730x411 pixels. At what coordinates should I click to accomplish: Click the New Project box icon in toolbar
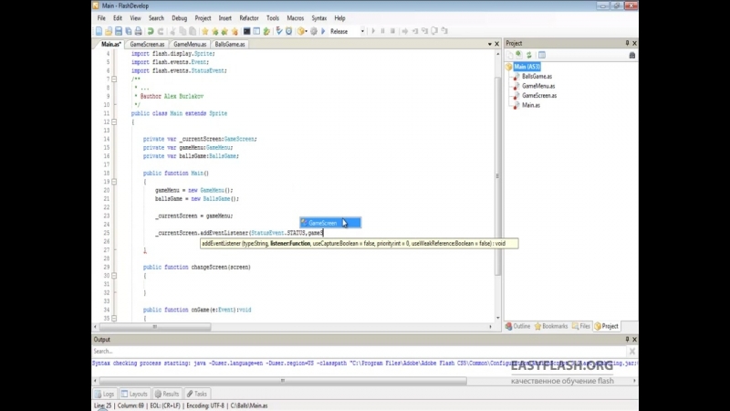coord(301,31)
